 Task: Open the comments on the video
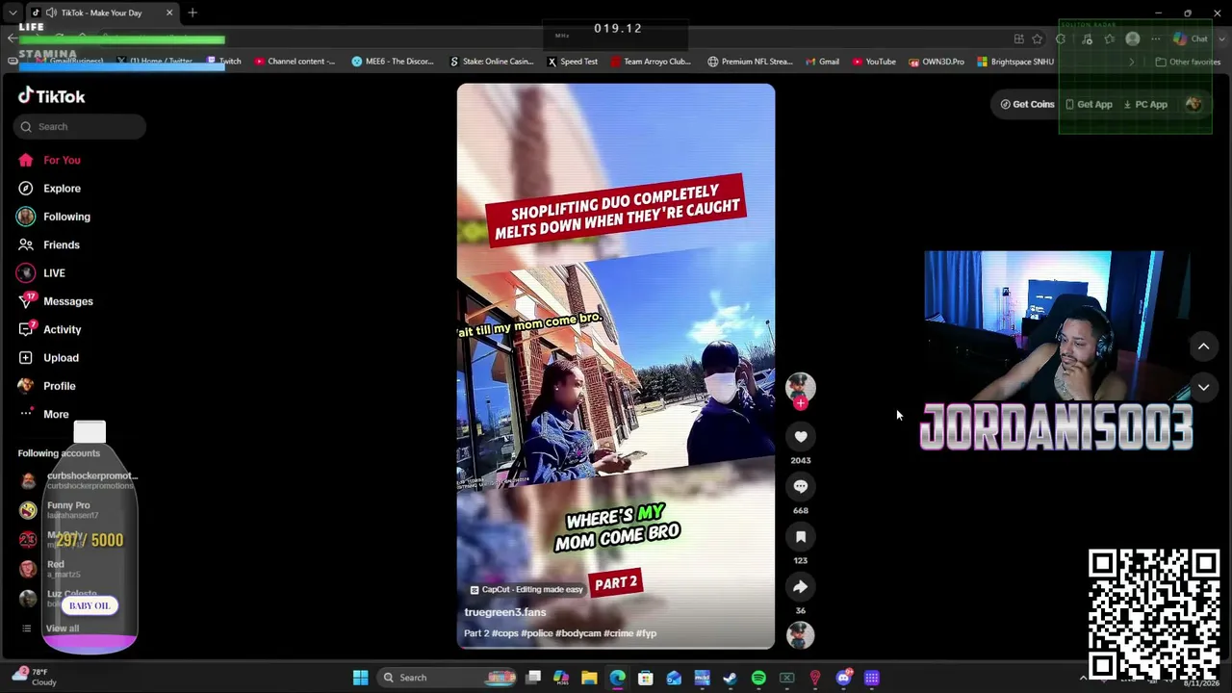pos(801,487)
